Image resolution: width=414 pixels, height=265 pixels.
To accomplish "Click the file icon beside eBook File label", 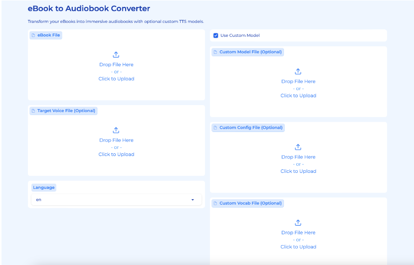I will 33,35.
